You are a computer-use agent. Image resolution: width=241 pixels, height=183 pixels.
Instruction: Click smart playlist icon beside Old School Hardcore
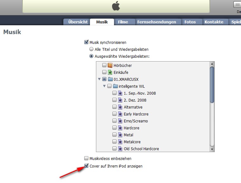(120, 149)
